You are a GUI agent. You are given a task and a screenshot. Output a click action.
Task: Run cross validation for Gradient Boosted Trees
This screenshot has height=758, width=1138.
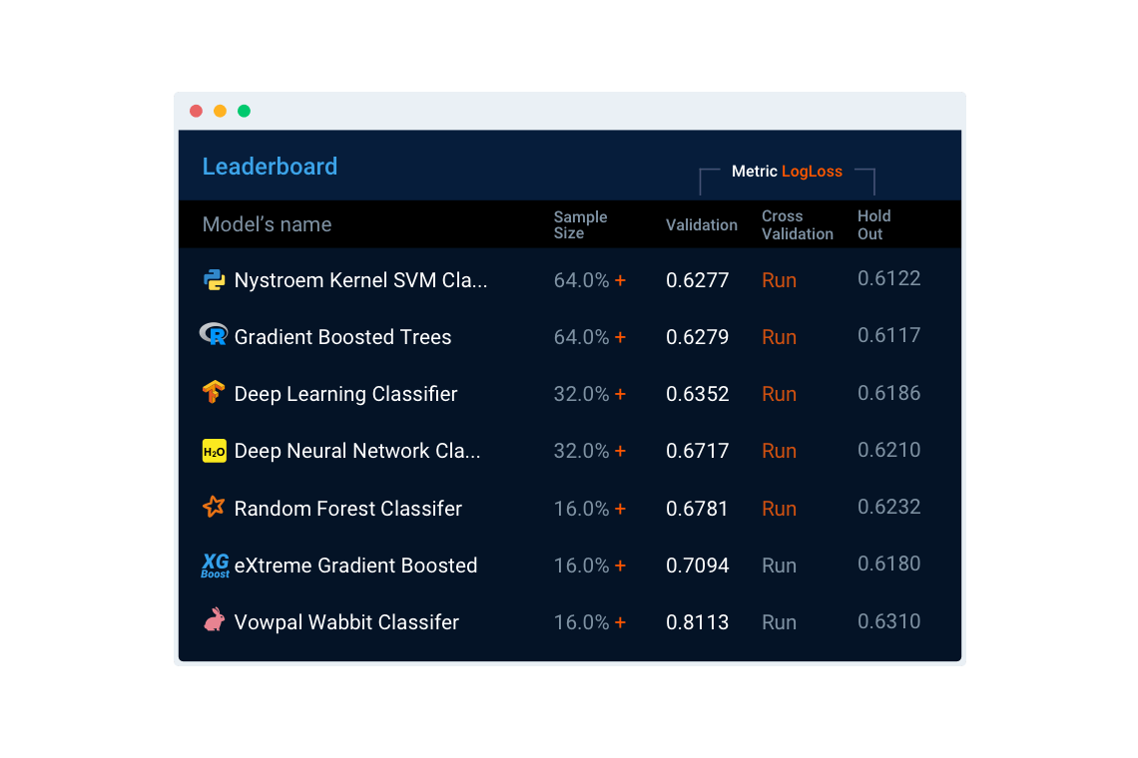pyautogui.click(x=779, y=337)
